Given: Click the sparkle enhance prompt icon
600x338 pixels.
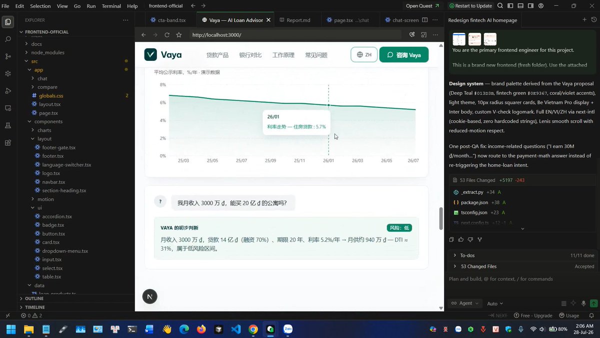Looking at the screenshot, I should click(573, 303).
